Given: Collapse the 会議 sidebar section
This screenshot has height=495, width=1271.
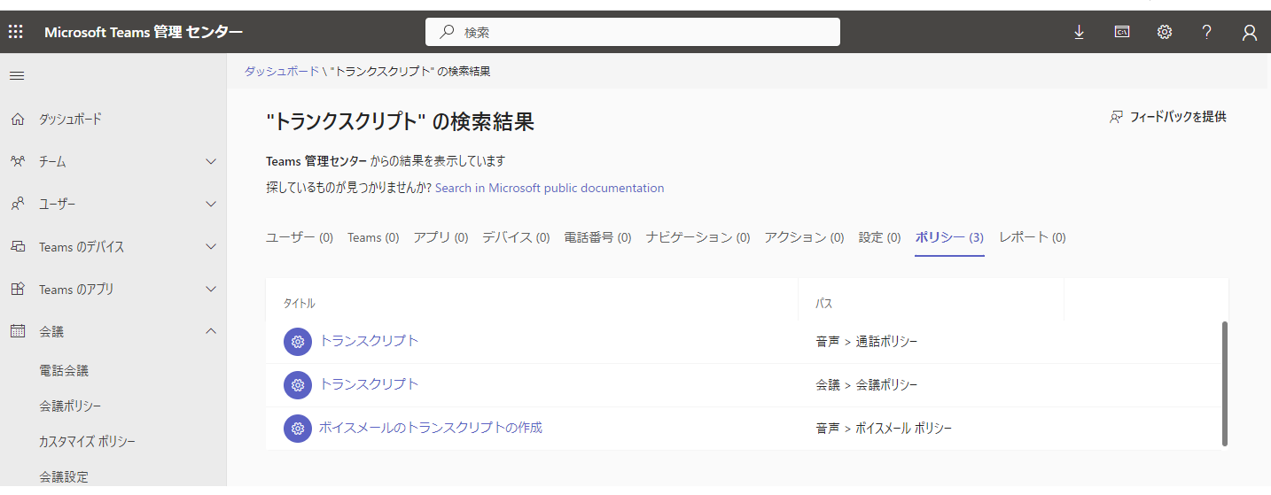Looking at the screenshot, I should click(210, 331).
